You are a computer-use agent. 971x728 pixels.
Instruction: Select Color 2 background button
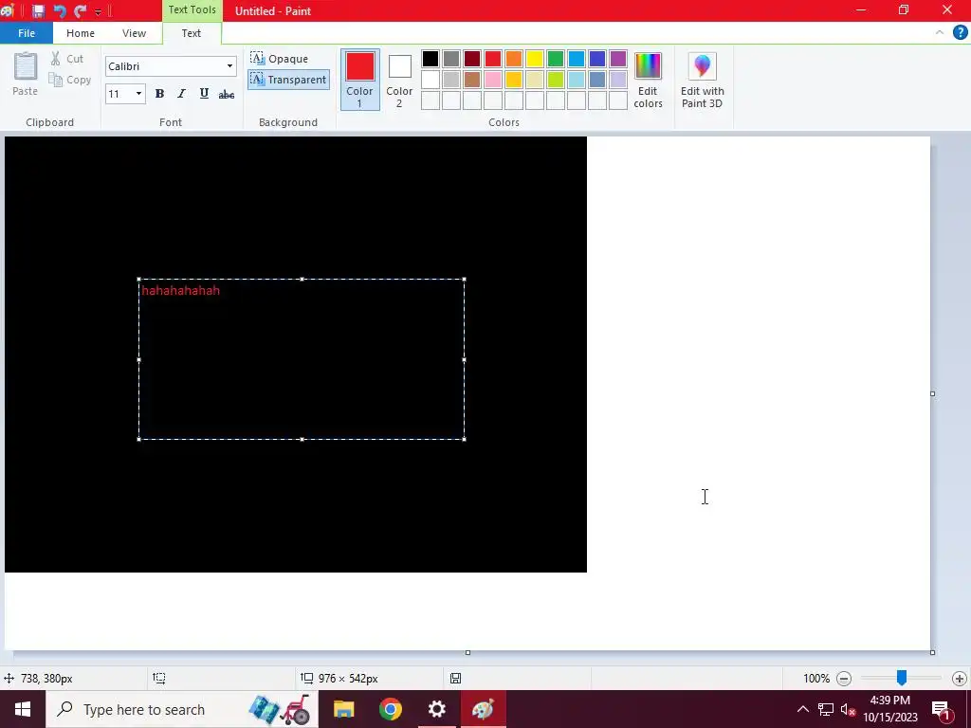399,80
